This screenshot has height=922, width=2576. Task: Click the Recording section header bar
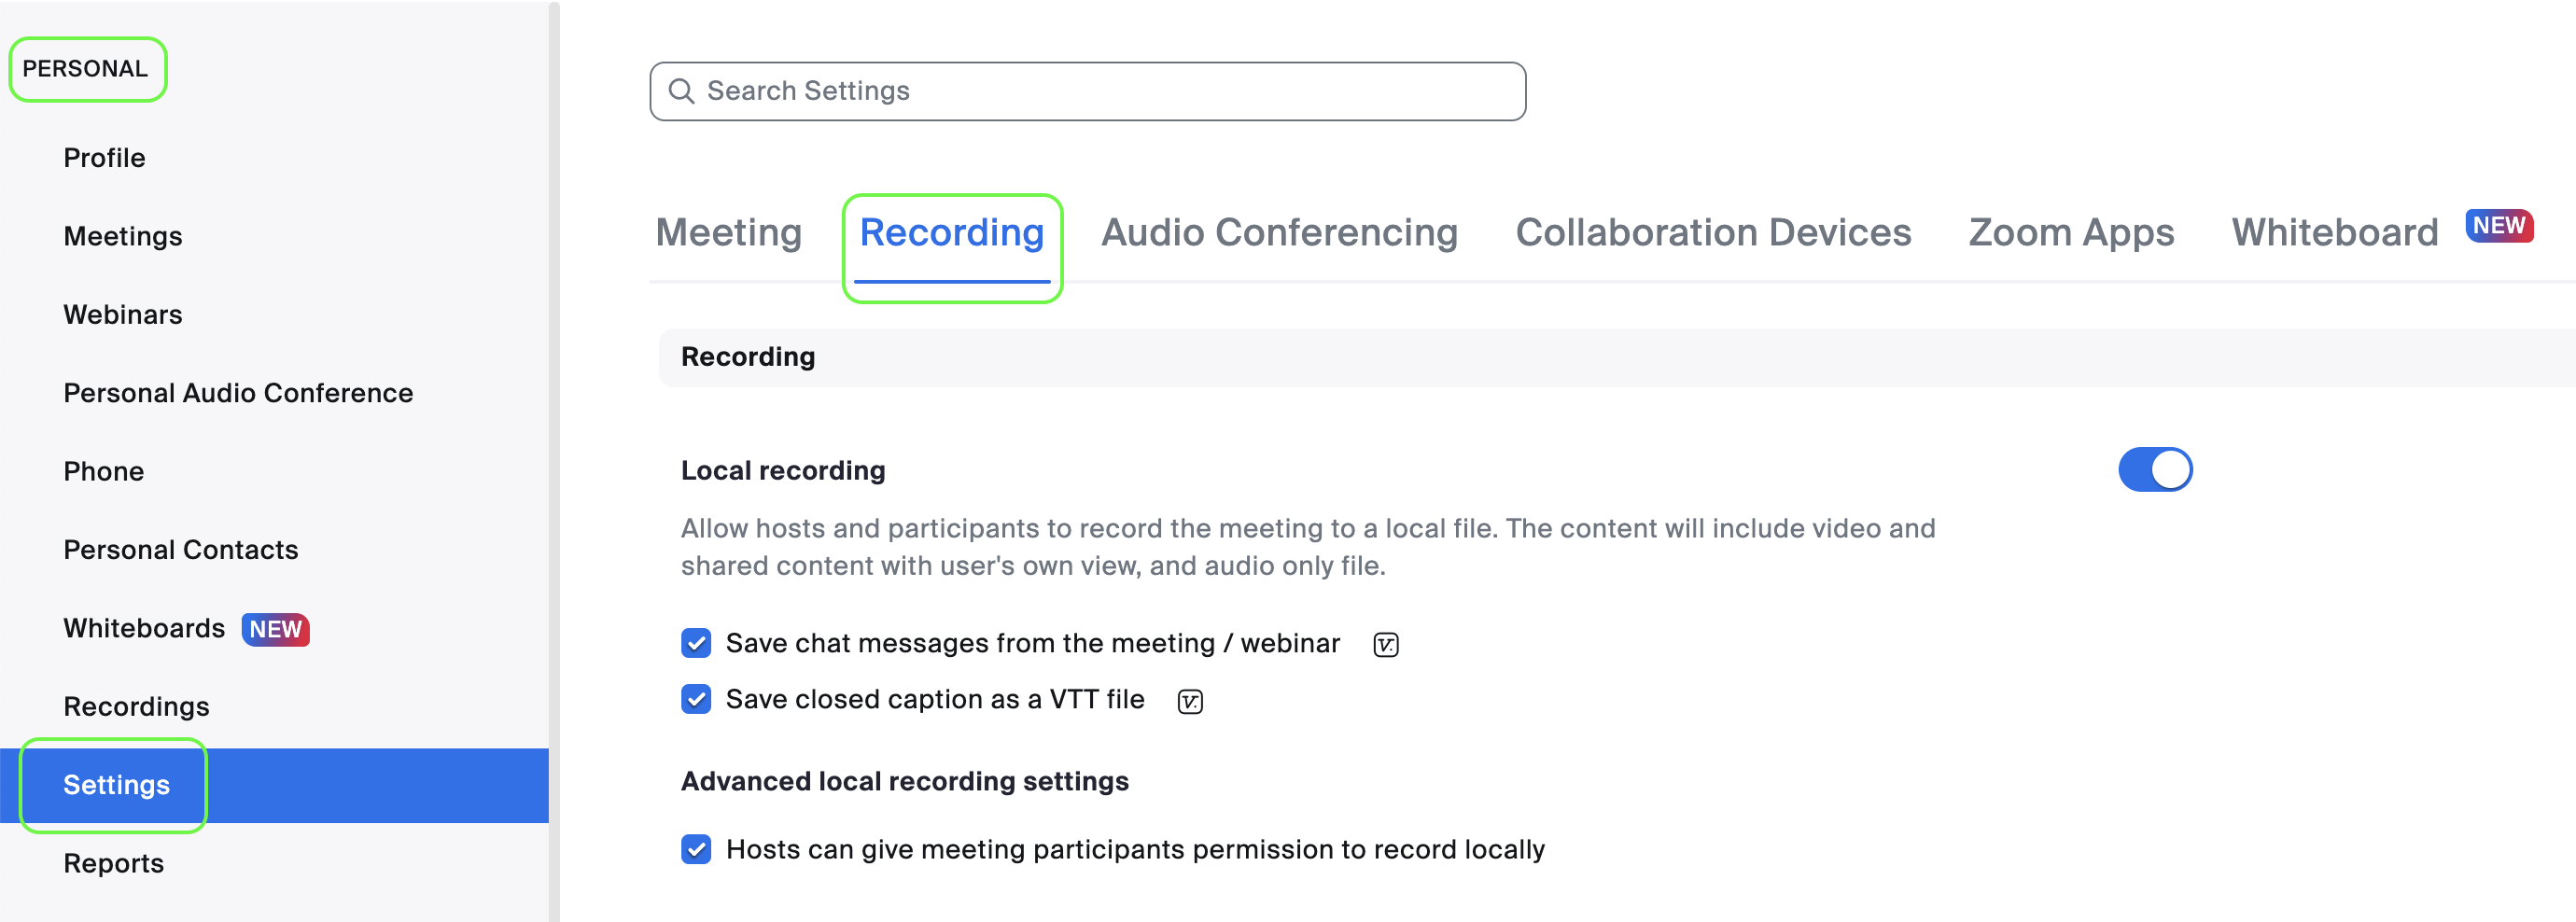tap(1617, 357)
